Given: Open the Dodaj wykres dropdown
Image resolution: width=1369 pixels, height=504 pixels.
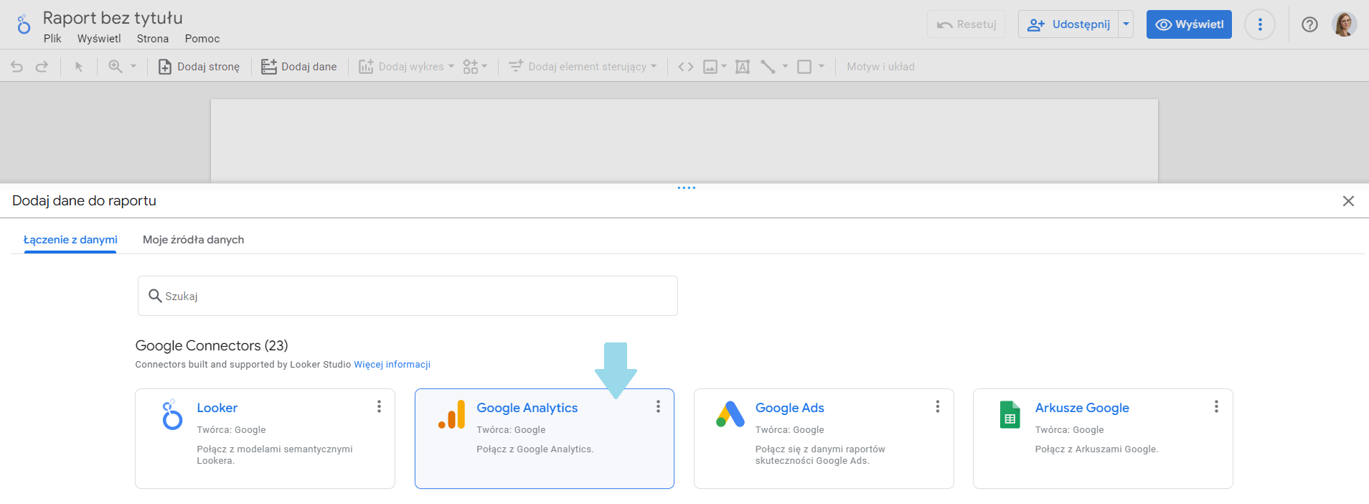Looking at the screenshot, I should click(406, 67).
